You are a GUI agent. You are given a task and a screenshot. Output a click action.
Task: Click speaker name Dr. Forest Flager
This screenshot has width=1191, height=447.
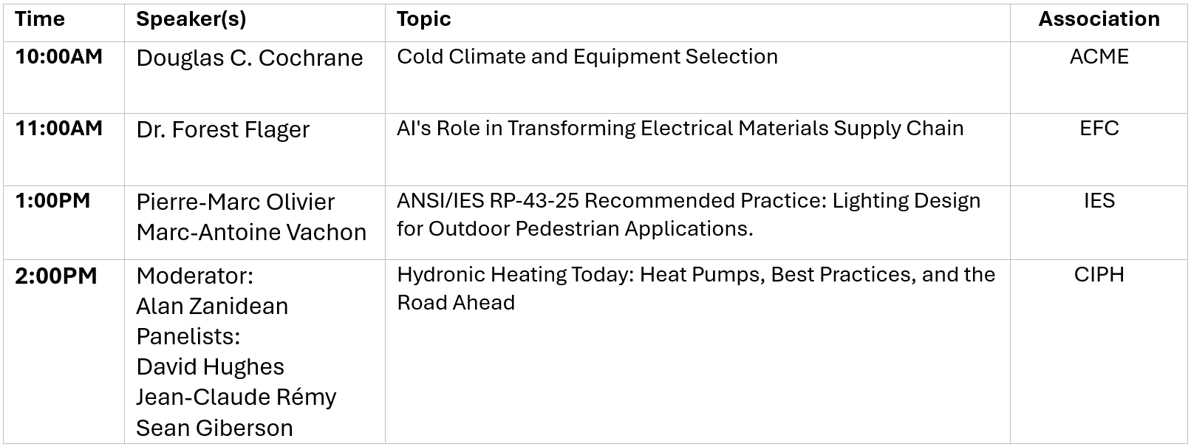tap(222, 130)
